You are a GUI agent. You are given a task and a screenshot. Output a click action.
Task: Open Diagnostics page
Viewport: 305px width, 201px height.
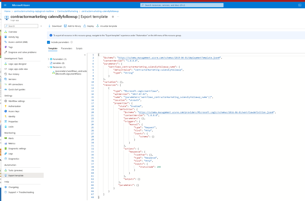pyautogui.click(x=14, y=159)
